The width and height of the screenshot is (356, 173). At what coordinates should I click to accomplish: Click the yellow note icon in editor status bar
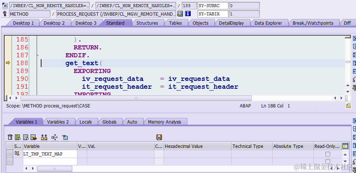pyautogui.click(x=348, y=106)
